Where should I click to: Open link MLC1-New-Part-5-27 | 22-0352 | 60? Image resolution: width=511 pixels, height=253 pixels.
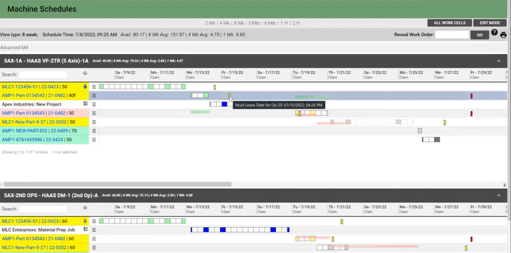pos(38,248)
